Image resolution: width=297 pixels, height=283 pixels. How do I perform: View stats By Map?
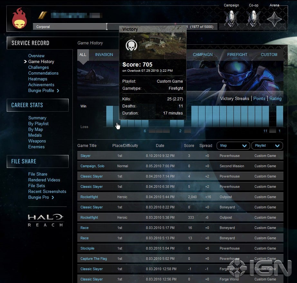point(36,130)
